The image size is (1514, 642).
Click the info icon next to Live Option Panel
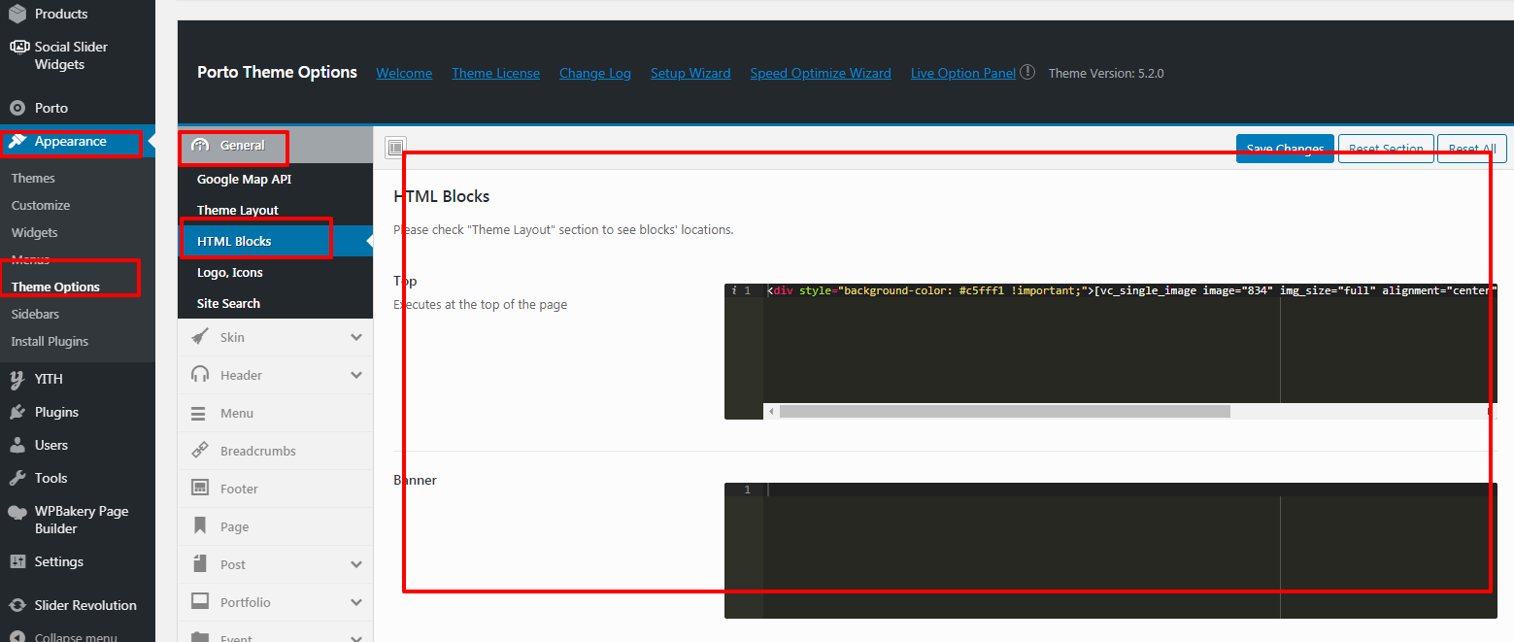(1027, 72)
